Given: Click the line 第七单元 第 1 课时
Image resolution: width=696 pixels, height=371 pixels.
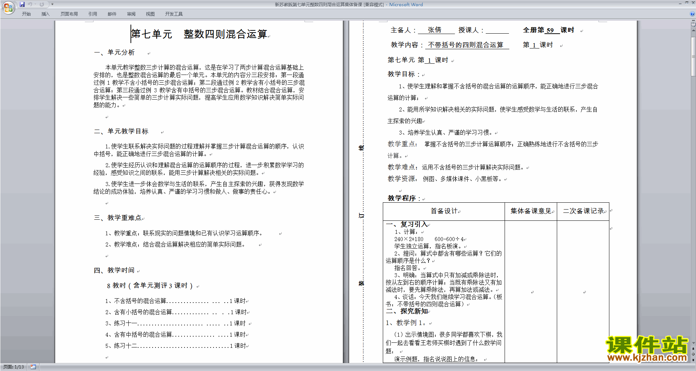Looking at the screenshot, I should coord(418,60).
